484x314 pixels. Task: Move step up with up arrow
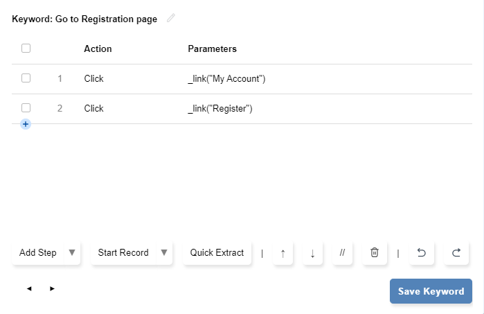283,253
